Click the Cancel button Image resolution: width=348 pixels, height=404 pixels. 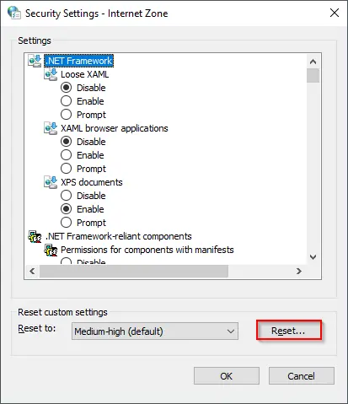(302, 376)
